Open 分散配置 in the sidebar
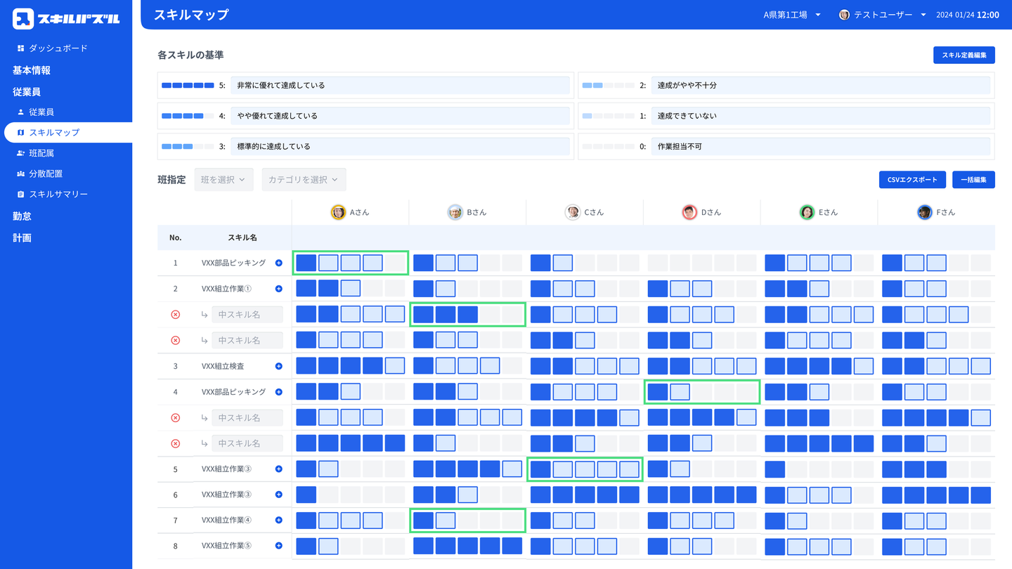This screenshot has width=1012, height=569. (50, 174)
